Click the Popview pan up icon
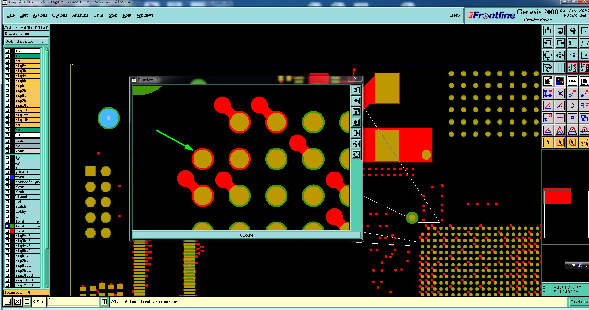This screenshot has height=310, width=589. click(x=356, y=101)
